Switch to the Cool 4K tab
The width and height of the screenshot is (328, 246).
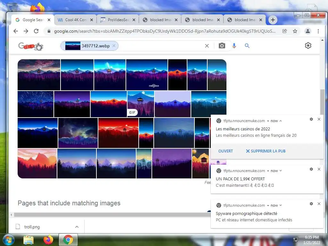point(75,20)
